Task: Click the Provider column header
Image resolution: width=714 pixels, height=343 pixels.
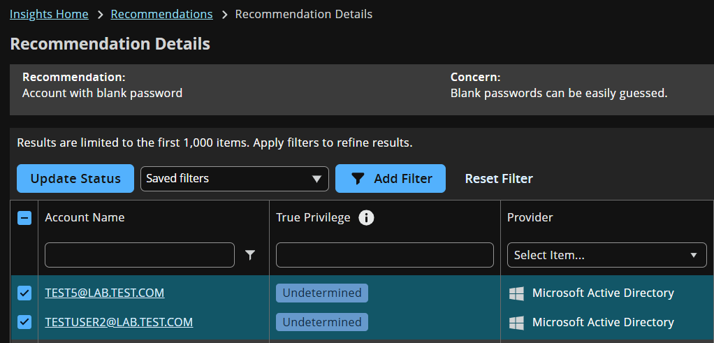Action: point(530,218)
